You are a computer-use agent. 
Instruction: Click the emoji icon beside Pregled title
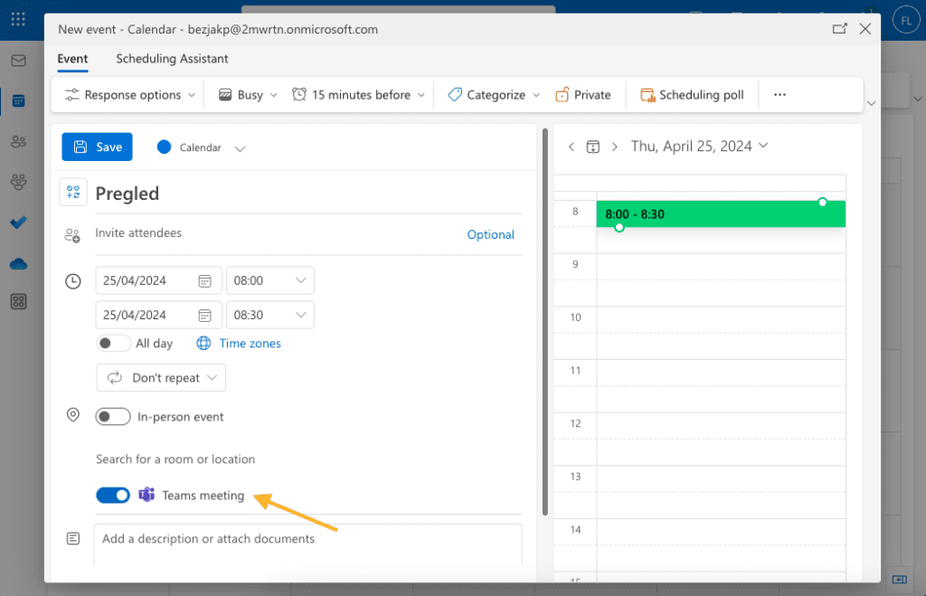tap(73, 193)
